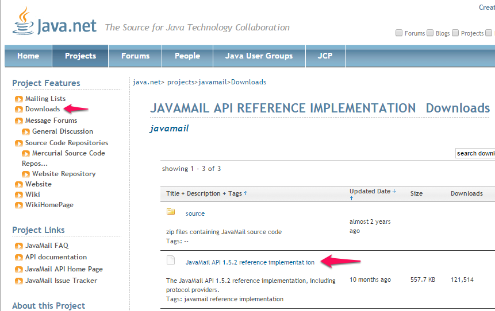Click javamail in the breadcrumb
This screenshot has width=495, height=311.
point(213,82)
